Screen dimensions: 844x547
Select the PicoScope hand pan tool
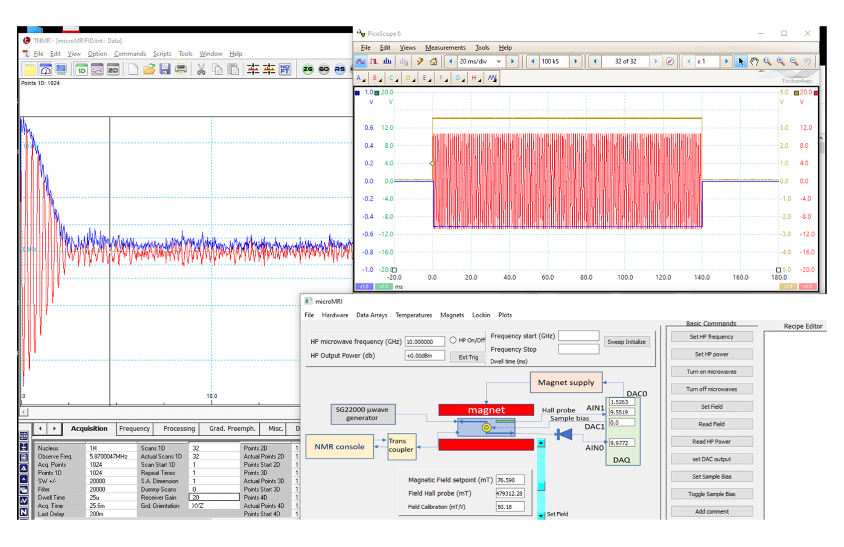754,62
